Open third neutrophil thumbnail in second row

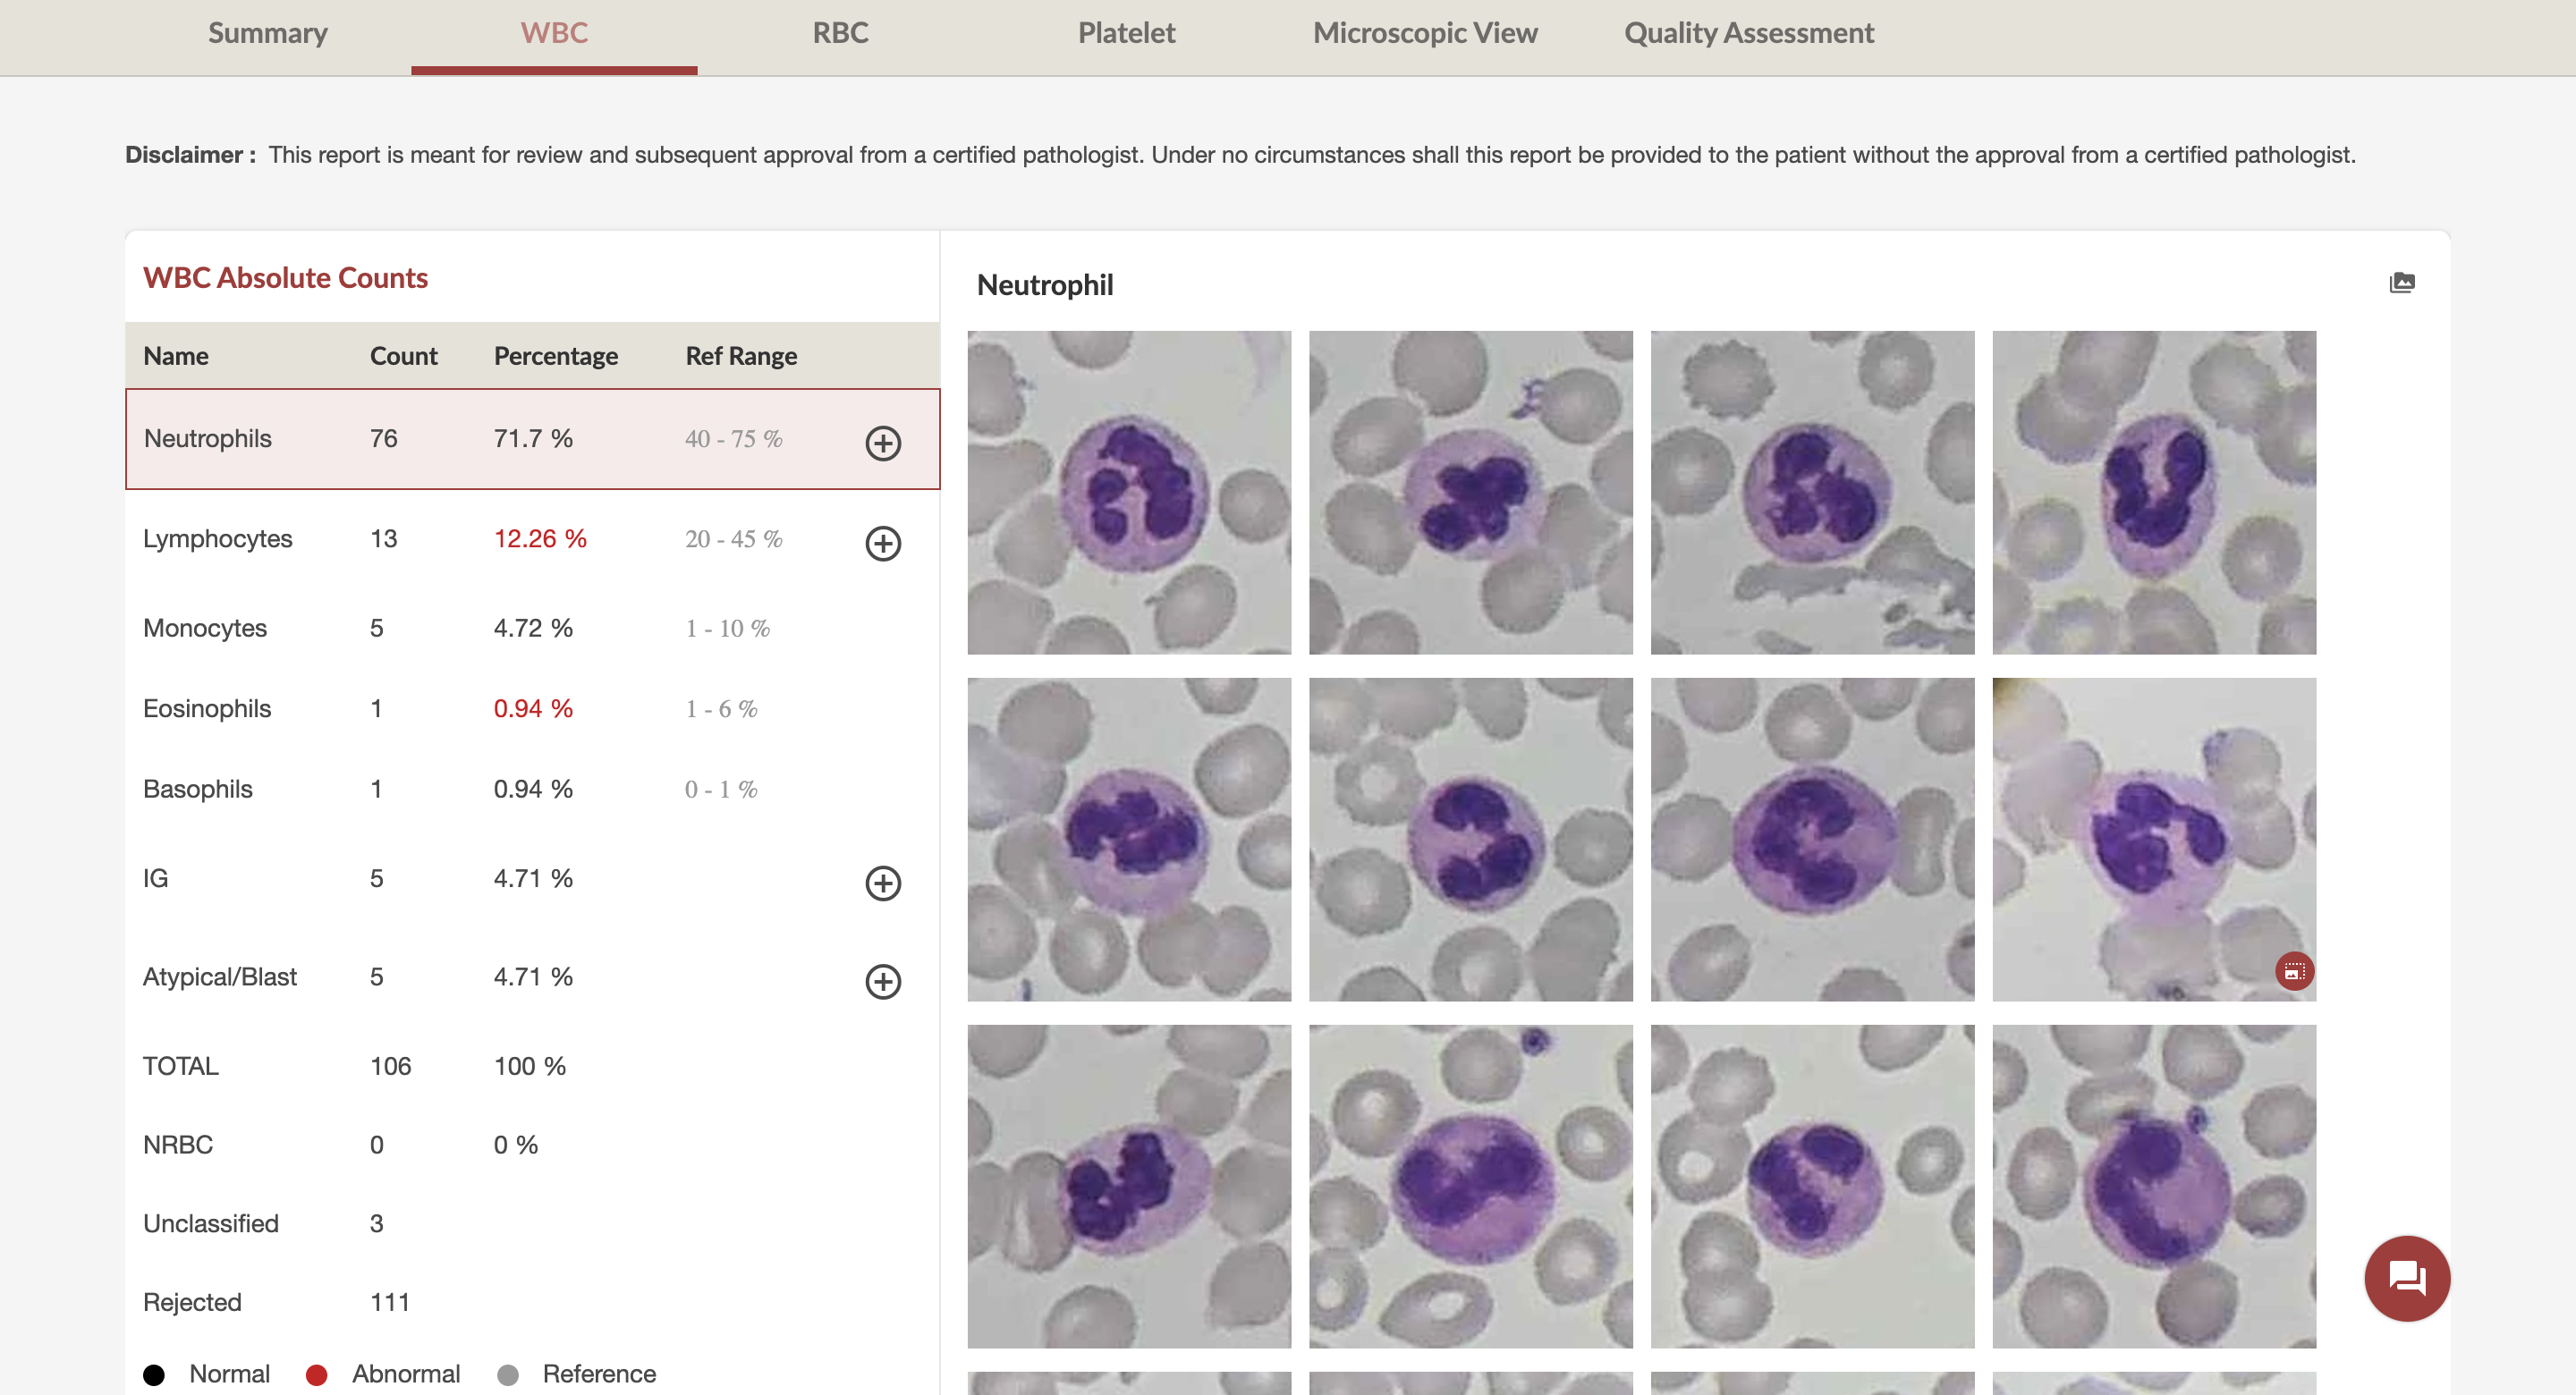pyautogui.click(x=1813, y=840)
